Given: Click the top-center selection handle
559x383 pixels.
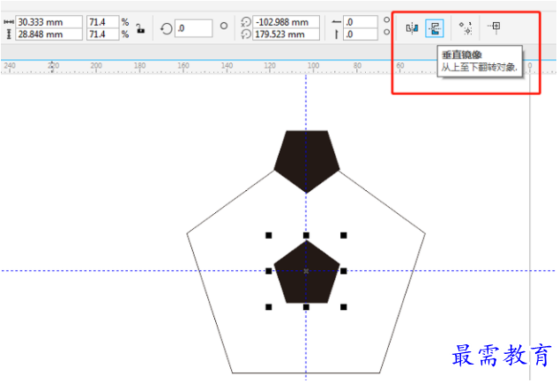Looking at the screenshot, I should point(306,235).
